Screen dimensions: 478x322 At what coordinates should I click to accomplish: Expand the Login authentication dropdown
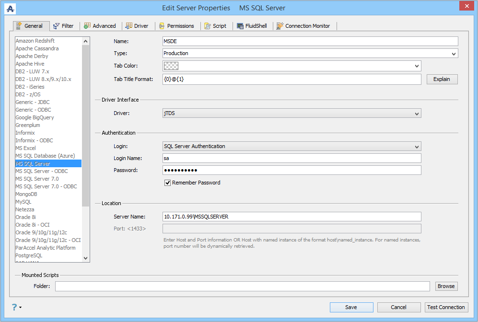pos(417,147)
